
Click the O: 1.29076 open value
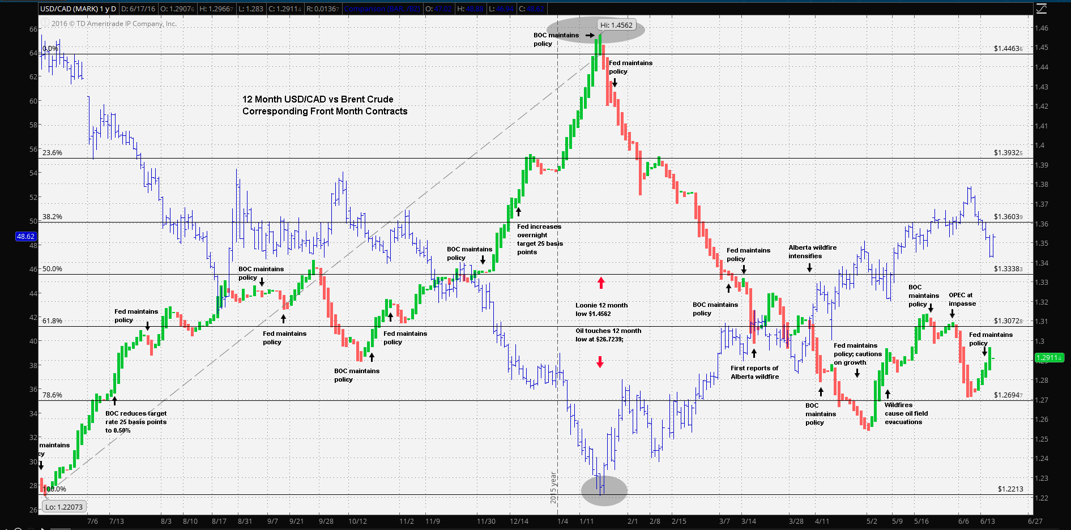tap(177, 8)
